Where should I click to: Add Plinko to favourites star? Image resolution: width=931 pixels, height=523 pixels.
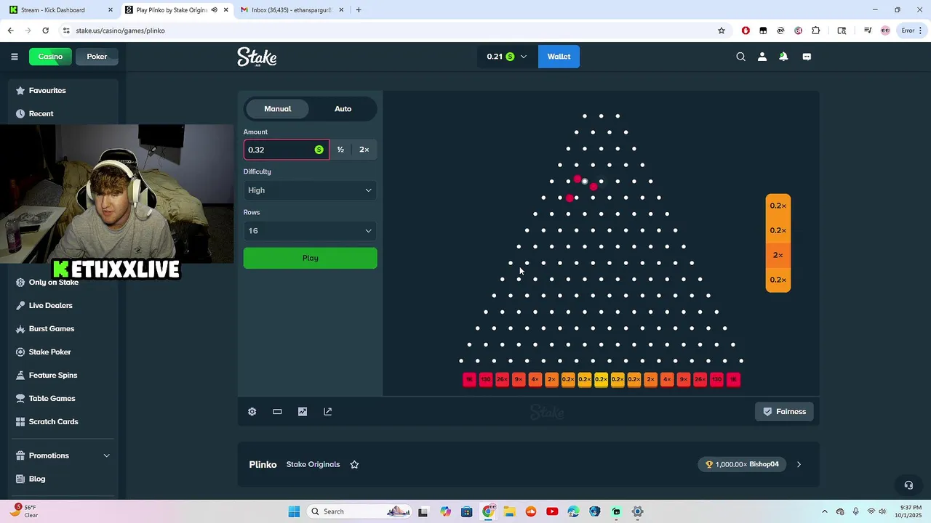coord(354,464)
